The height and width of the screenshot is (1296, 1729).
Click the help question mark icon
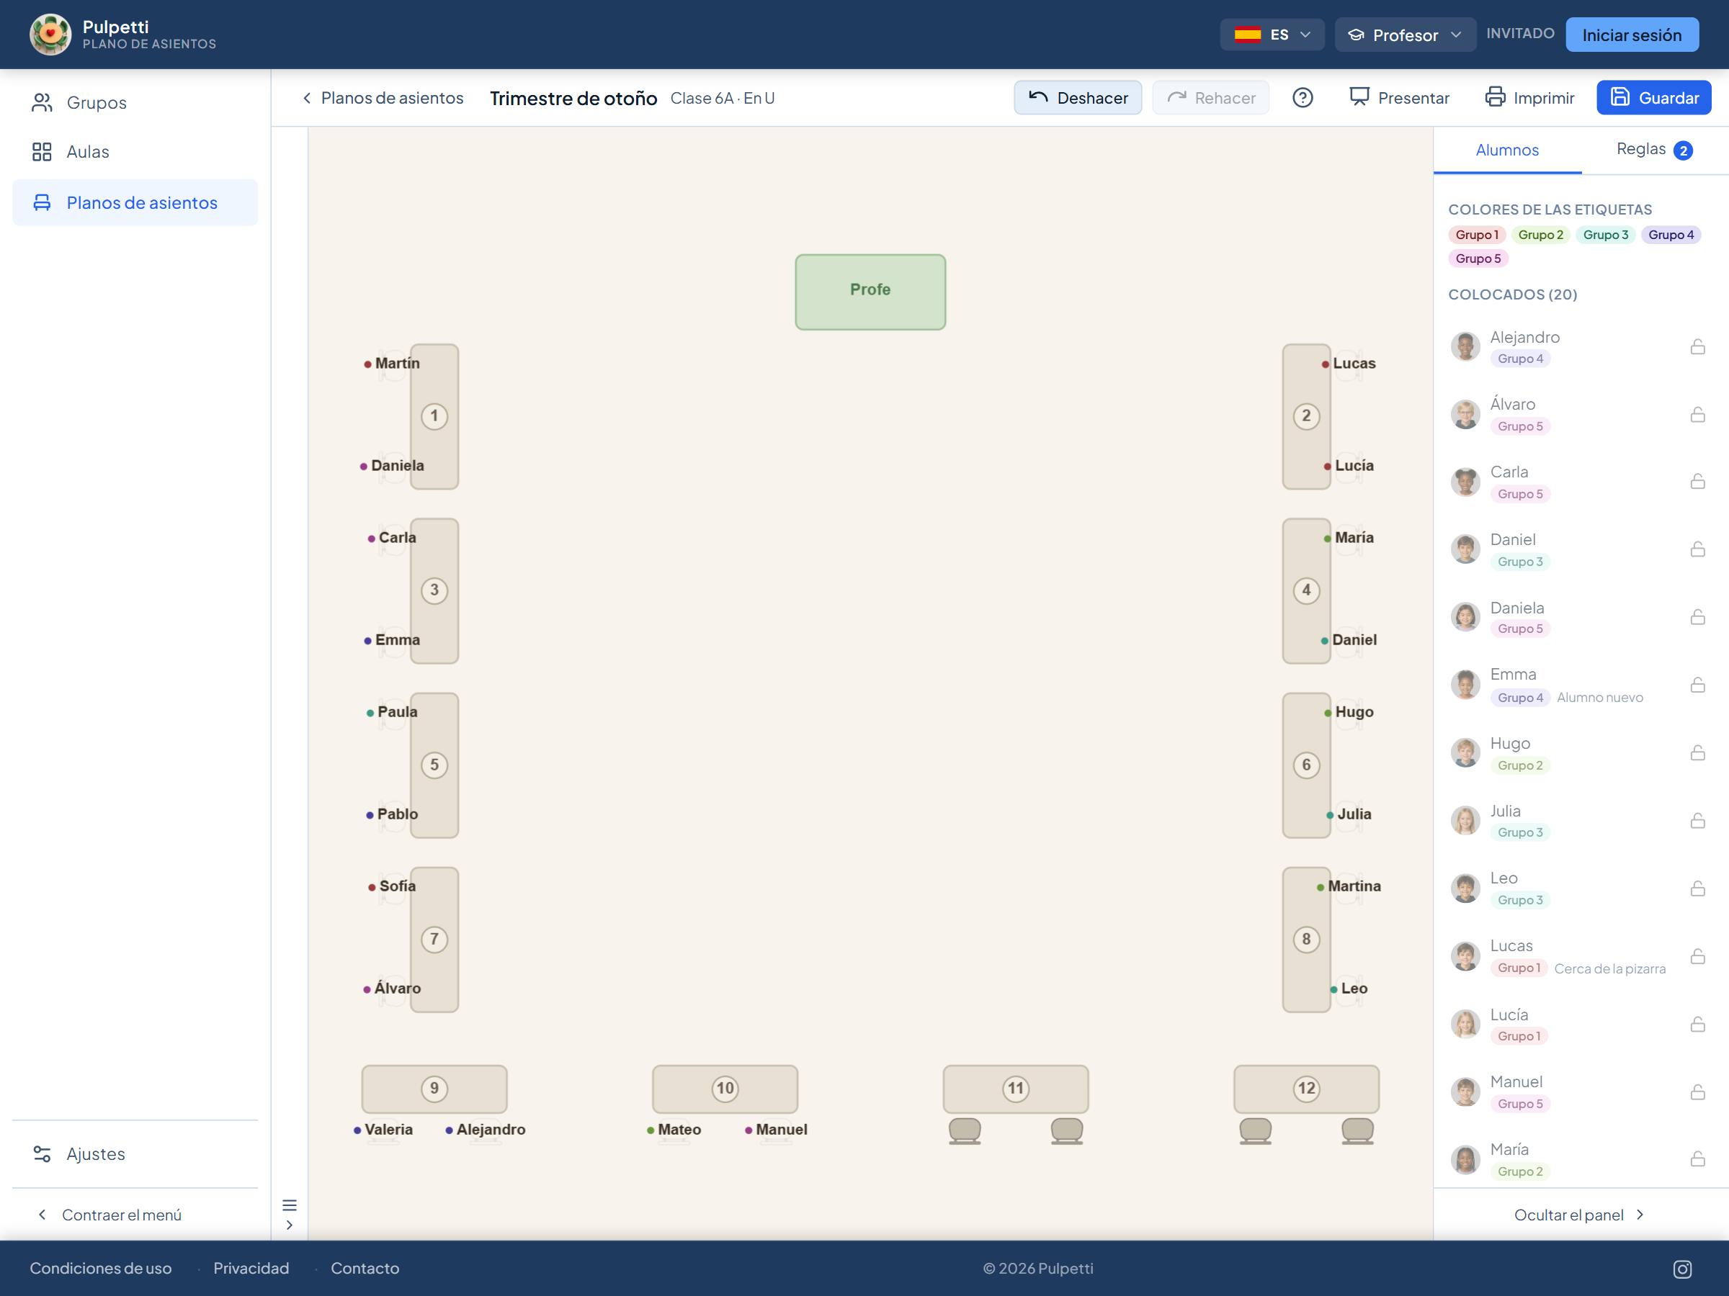pos(1303,98)
